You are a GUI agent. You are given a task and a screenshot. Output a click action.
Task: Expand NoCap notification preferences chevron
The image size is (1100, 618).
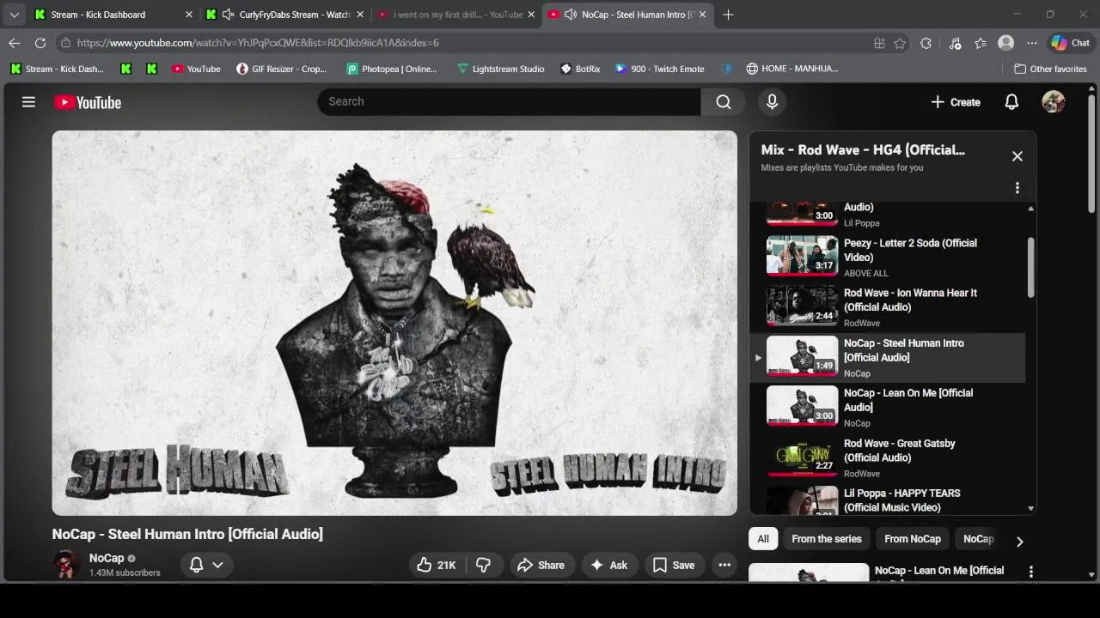[x=217, y=565]
